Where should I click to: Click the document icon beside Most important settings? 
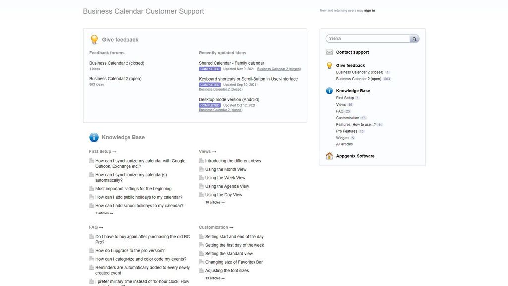[92, 188]
